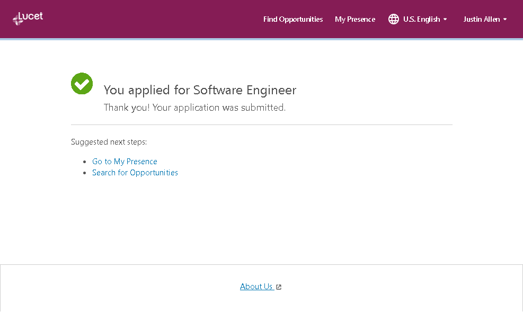The height and width of the screenshot is (312, 523).
Task: Click the empty purple header area beside the logo
Action: pyautogui.click(x=148, y=19)
